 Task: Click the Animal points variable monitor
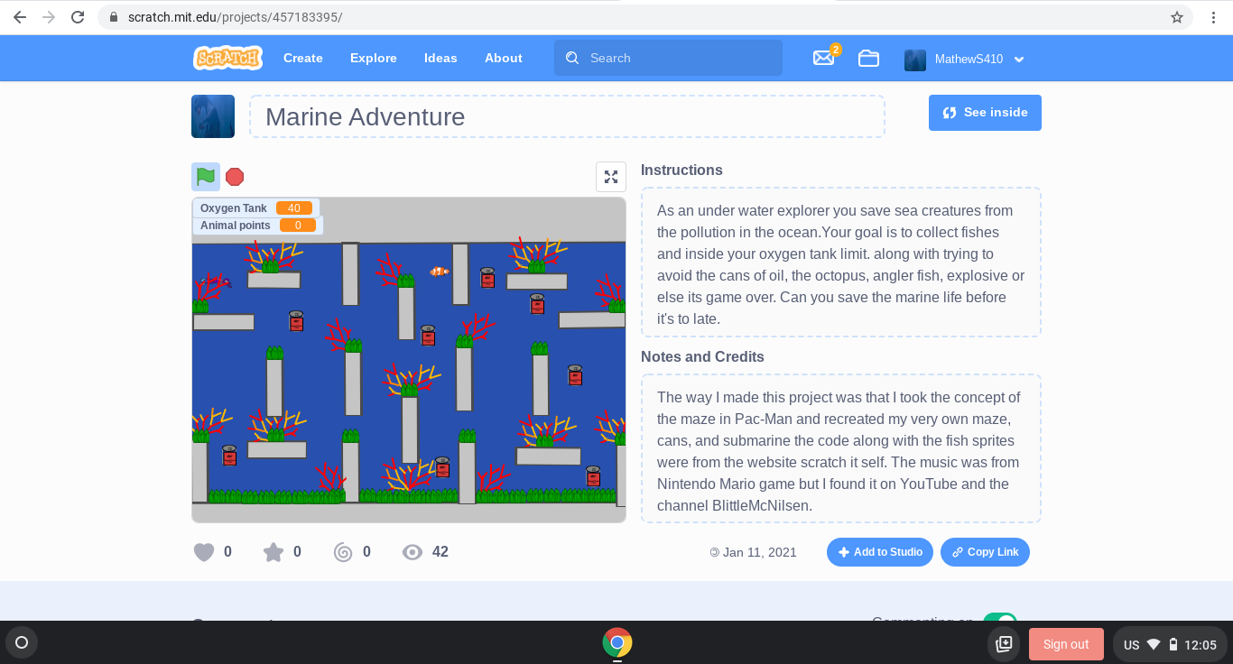click(x=258, y=226)
